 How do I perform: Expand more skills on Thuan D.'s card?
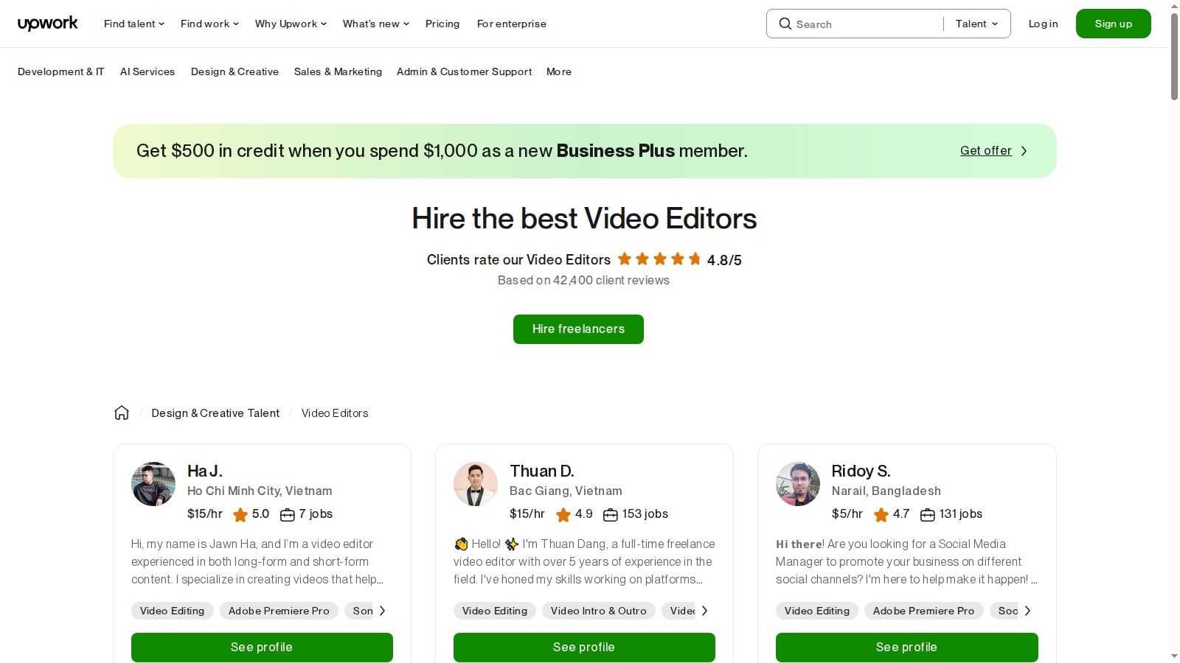pyautogui.click(x=704, y=611)
